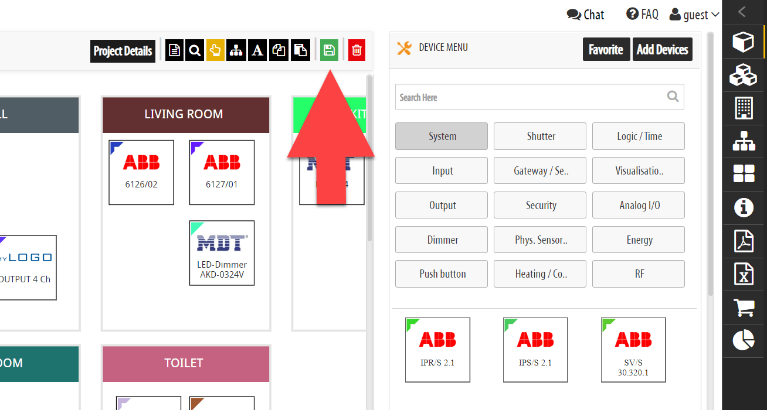This screenshot has width=767, height=410.
Task: Open the four-tile grid sidebar icon
Action: [x=744, y=173]
